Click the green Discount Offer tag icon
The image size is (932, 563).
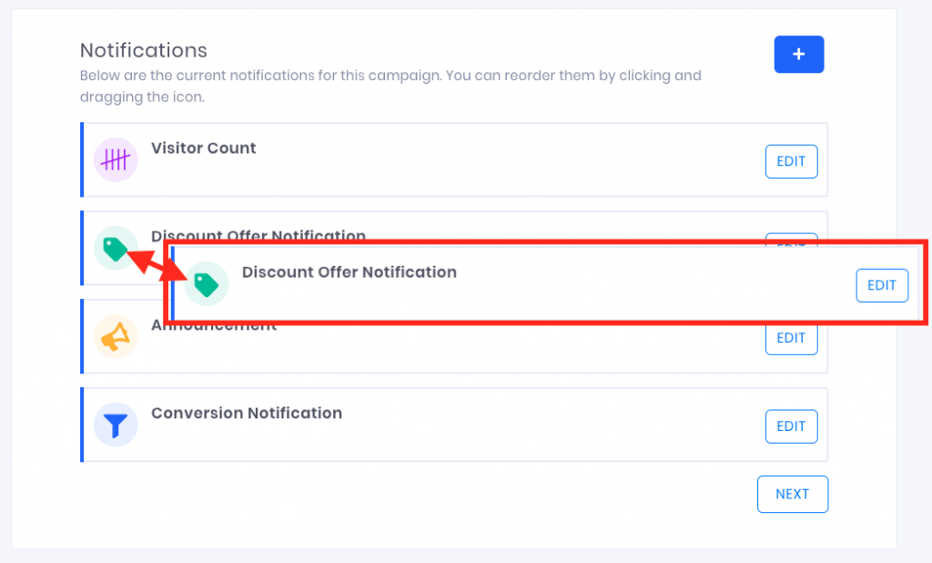(116, 247)
